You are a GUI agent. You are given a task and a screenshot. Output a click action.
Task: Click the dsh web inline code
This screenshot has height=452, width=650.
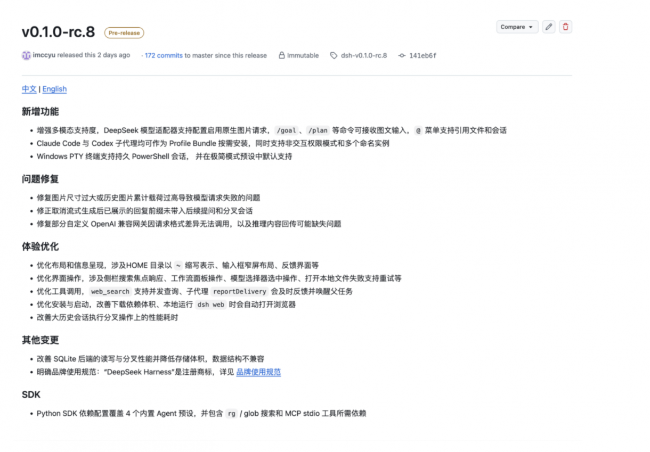(210, 305)
